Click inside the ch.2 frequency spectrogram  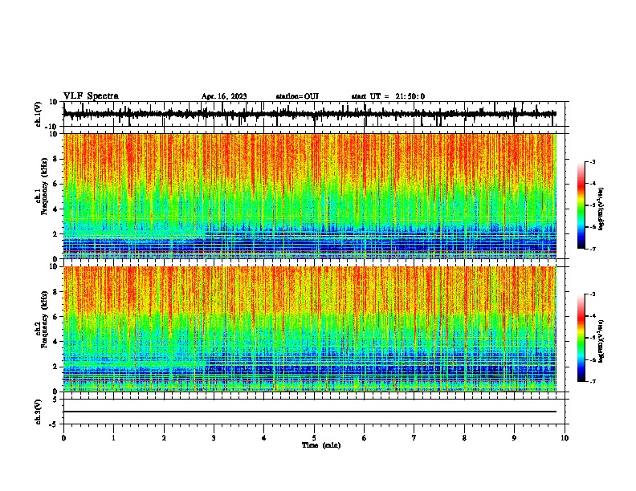coord(310,329)
